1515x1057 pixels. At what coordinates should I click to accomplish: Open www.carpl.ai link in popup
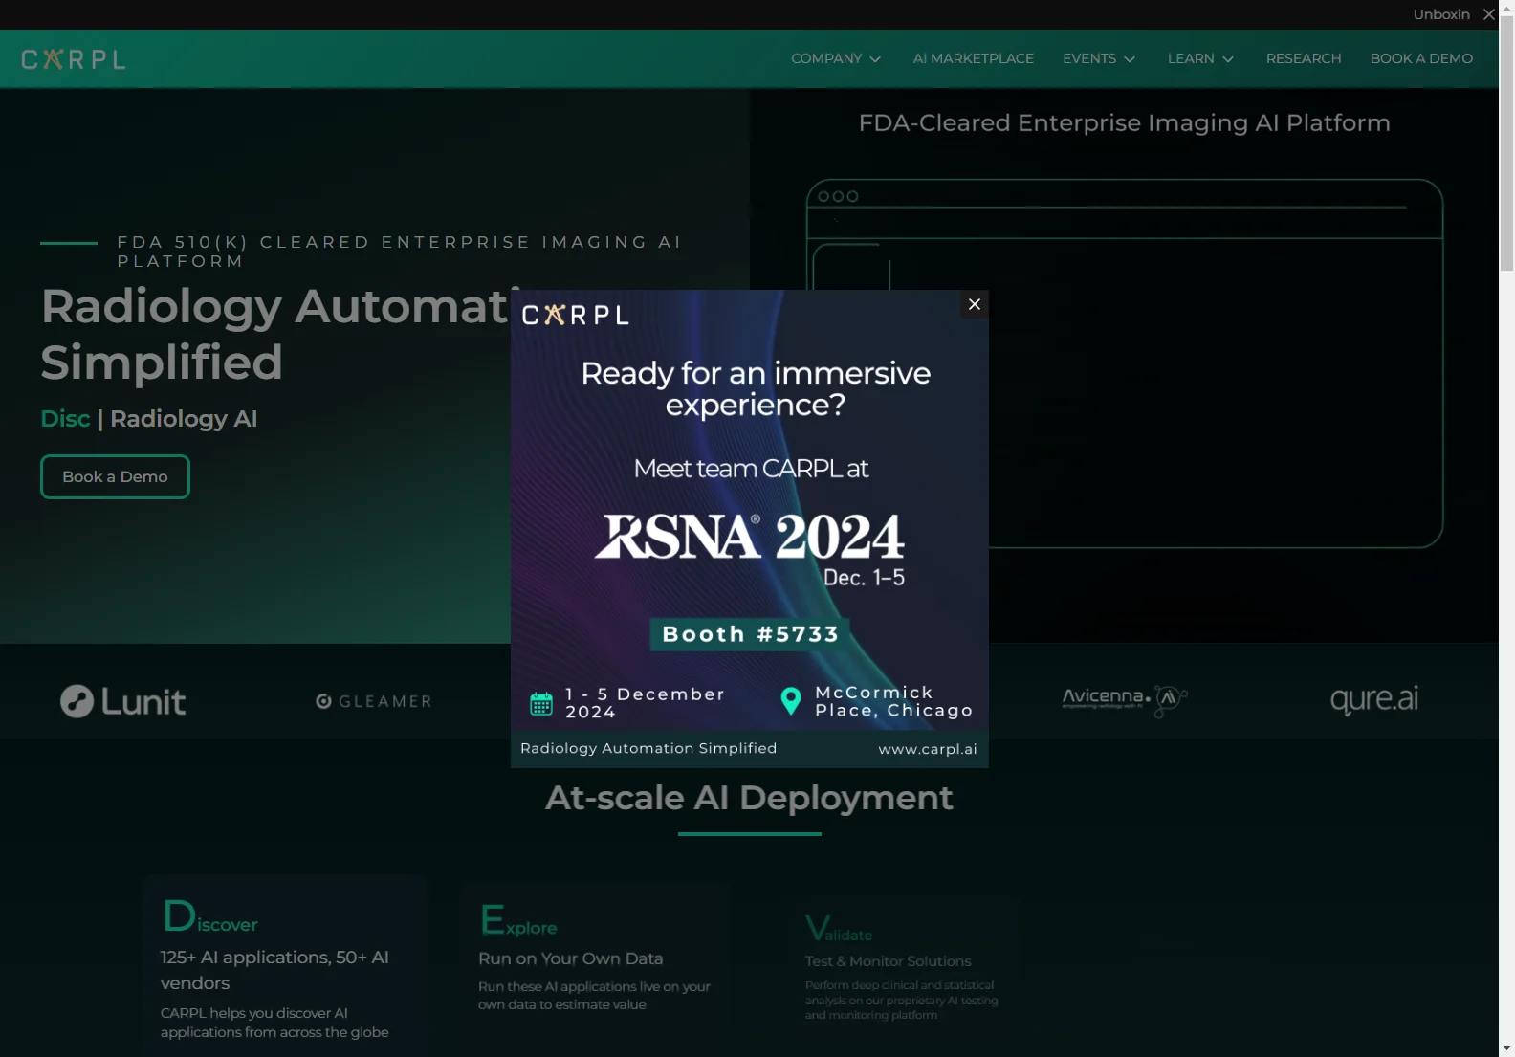point(928,749)
